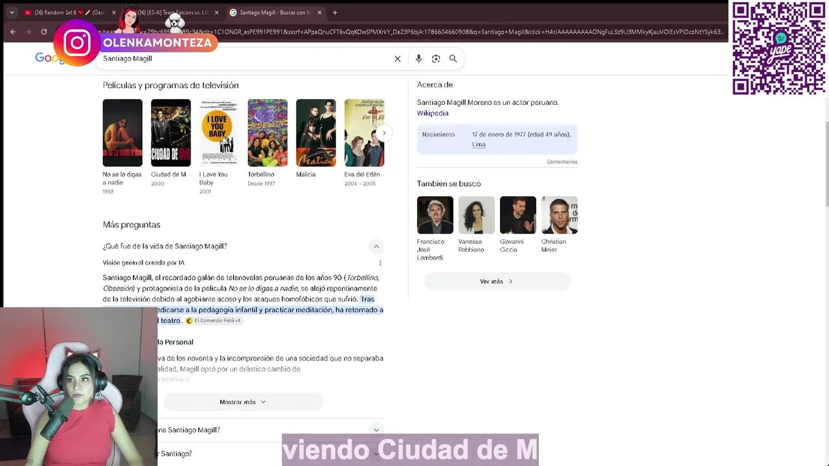This screenshot has width=829, height=466.
Task: Expand the question ending 'ene Santiago Magill?'
Action: point(376,430)
